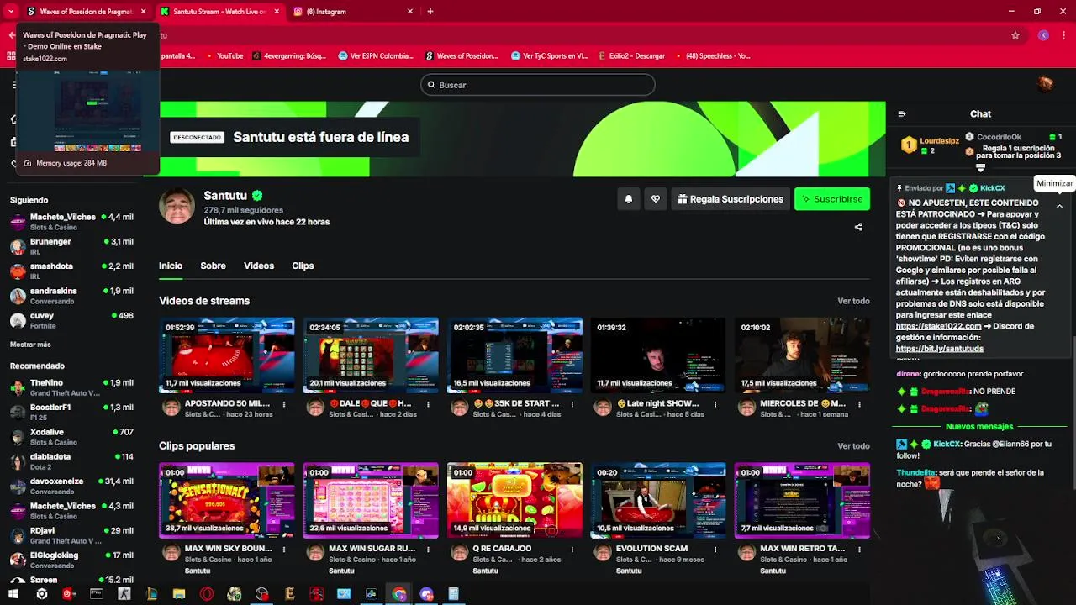The height and width of the screenshot is (605, 1076).
Task: Click the notification bell icon for Santutu
Action: 628,199
